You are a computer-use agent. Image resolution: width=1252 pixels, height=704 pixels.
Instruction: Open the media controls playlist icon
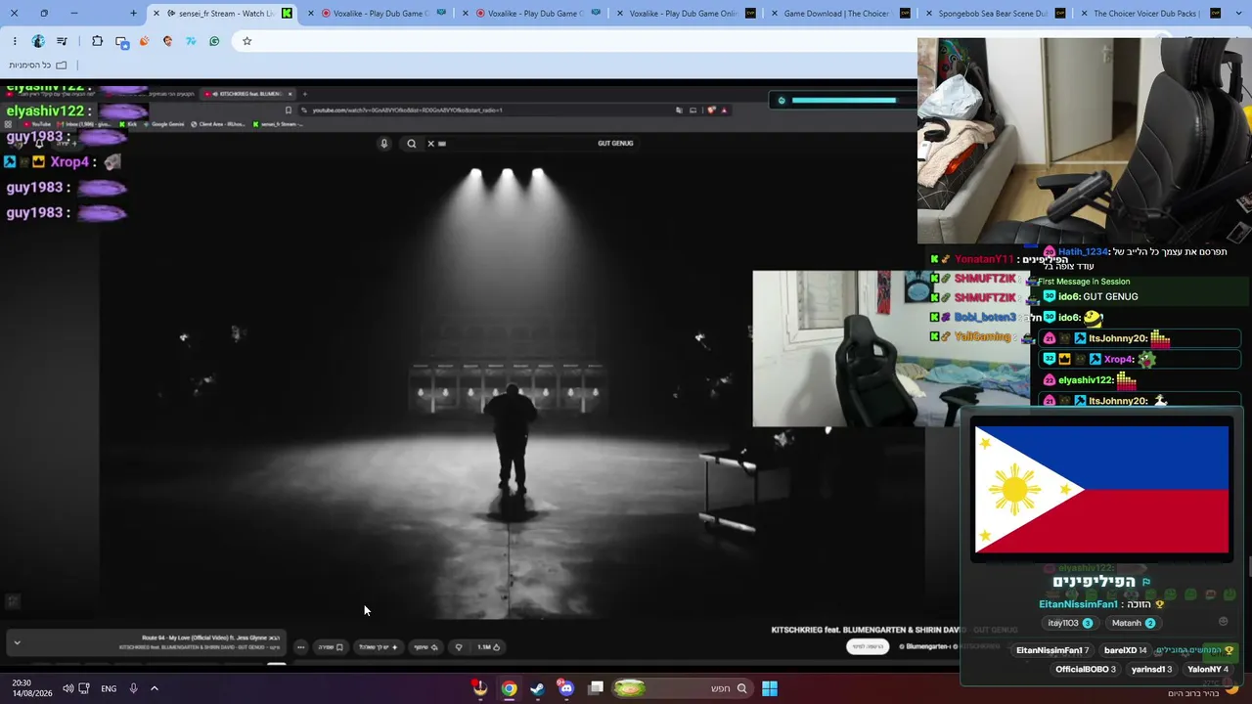point(63,41)
